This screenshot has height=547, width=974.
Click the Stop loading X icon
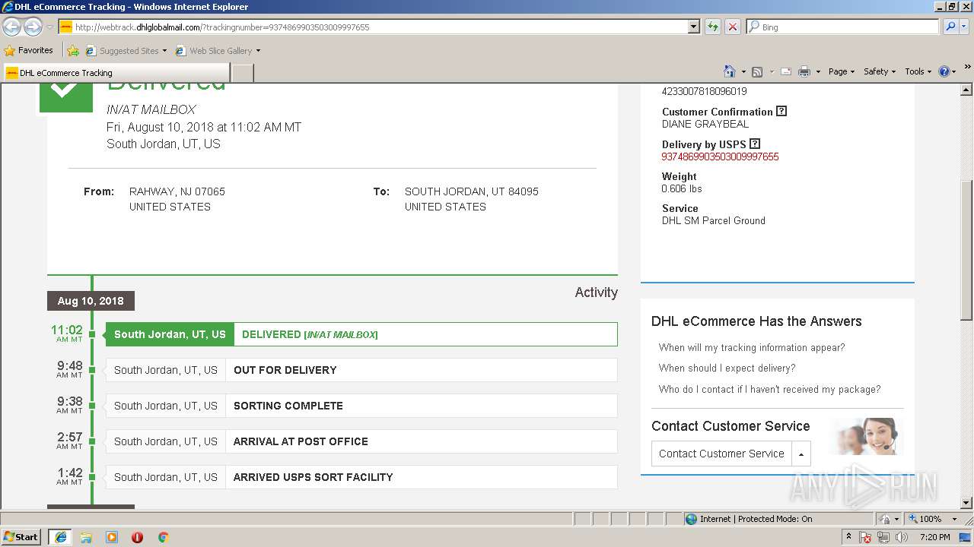click(x=733, y=27)
